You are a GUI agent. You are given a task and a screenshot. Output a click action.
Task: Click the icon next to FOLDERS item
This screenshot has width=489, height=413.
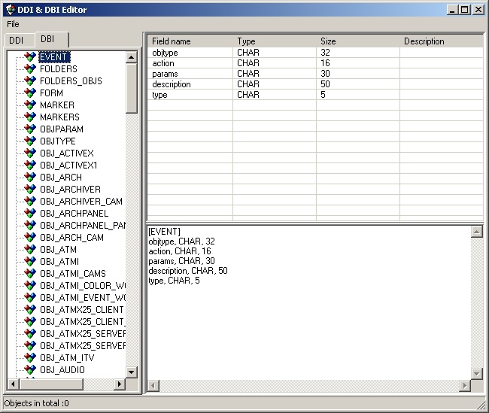coord(30,68)
